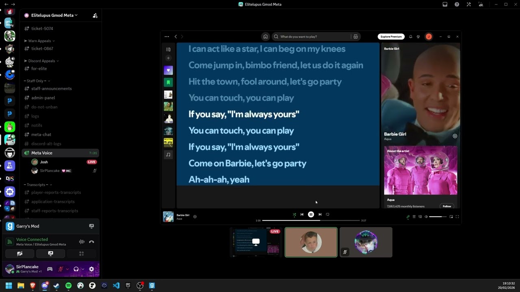Open Discord help question mark icon
This screenshot has height=292, width=520.
pos(457,4)
